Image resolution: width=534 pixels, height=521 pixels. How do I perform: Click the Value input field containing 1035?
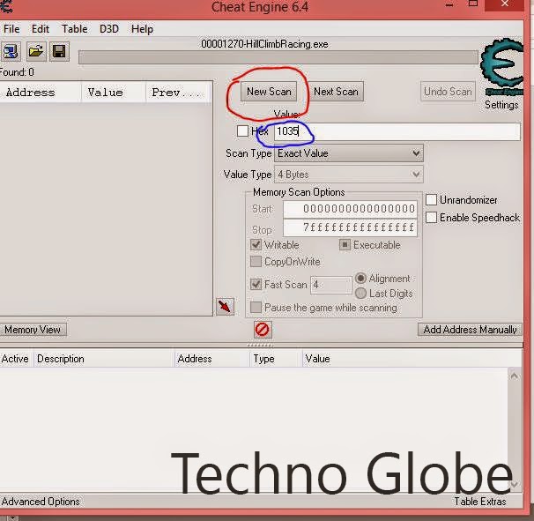click(397, 131)
